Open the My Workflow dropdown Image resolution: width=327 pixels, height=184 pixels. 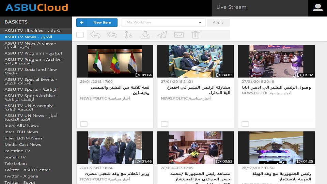(x=163, y=22)
